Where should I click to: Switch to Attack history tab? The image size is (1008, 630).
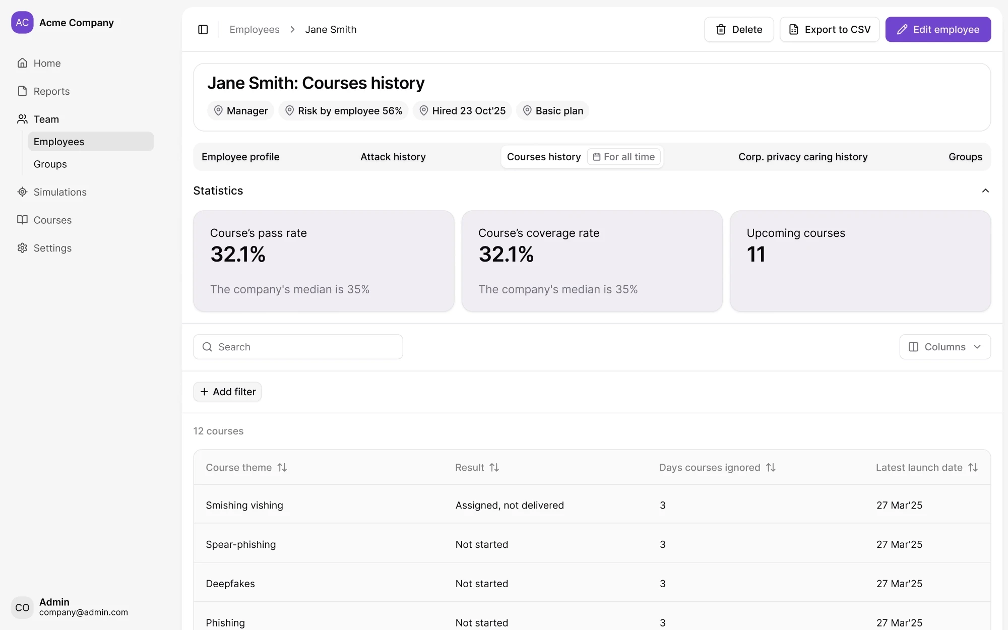pyautogui.click(x=393, y=157)
